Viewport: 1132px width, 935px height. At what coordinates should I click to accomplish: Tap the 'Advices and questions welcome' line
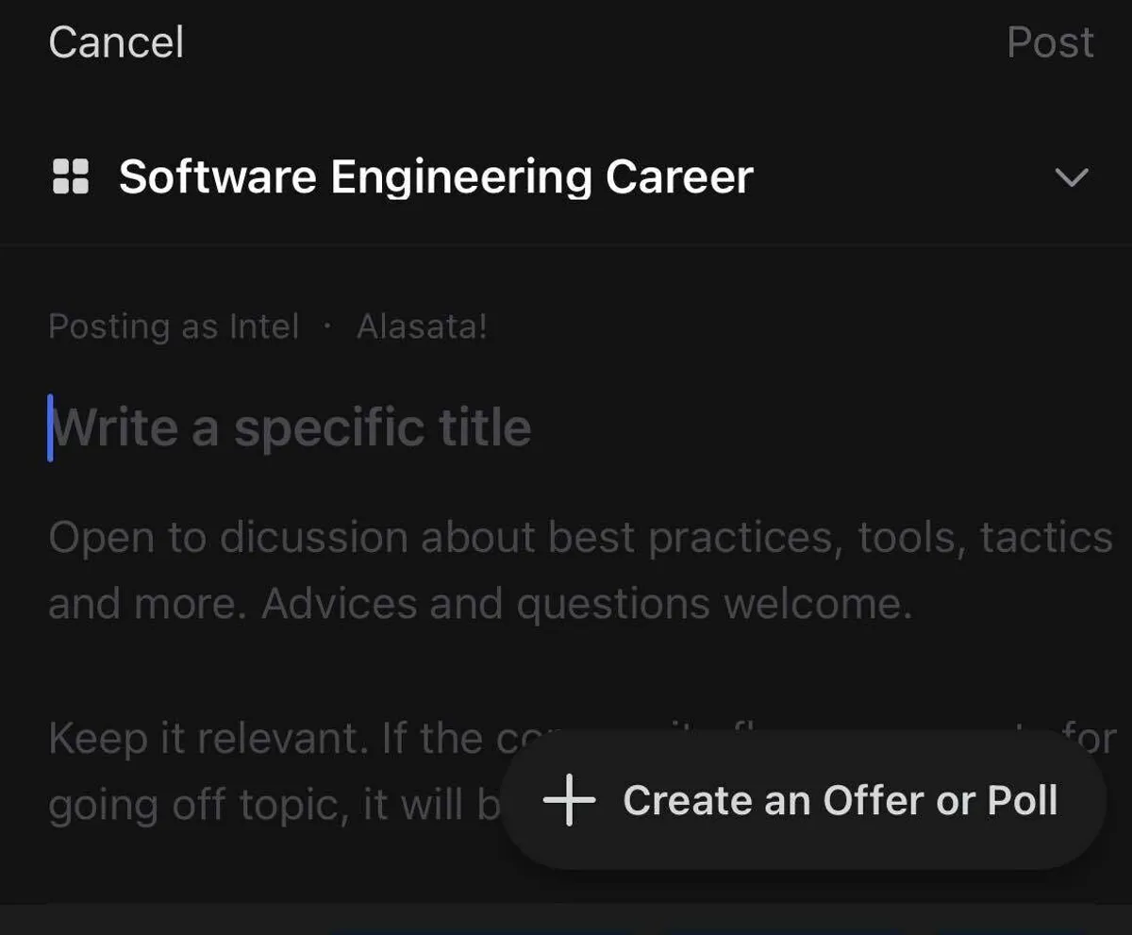(x=585, y=604)
